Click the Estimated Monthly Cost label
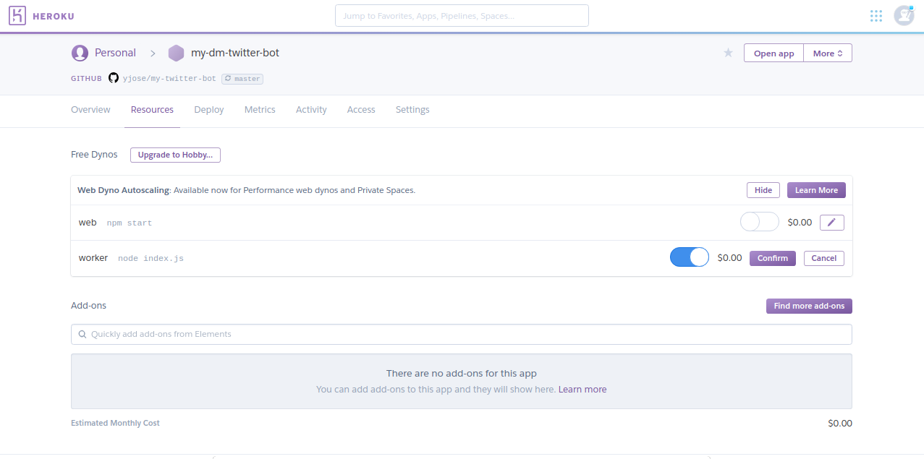The image size is (924, 459). pyautogui.click(x=115, y=423)
